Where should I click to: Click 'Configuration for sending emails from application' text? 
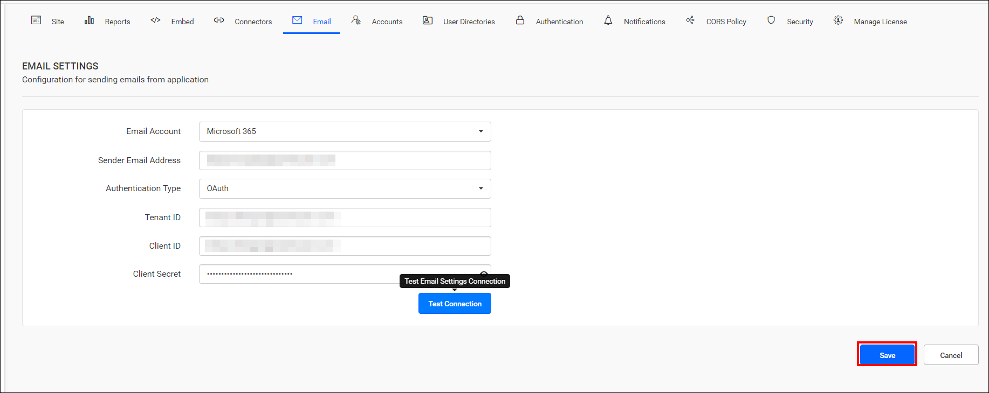point(115,80)
